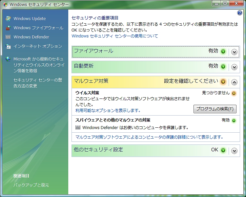The image size is (246, 197).
Task: Click the Windows Defender icon in sidebar
Action: click(8, 37)
